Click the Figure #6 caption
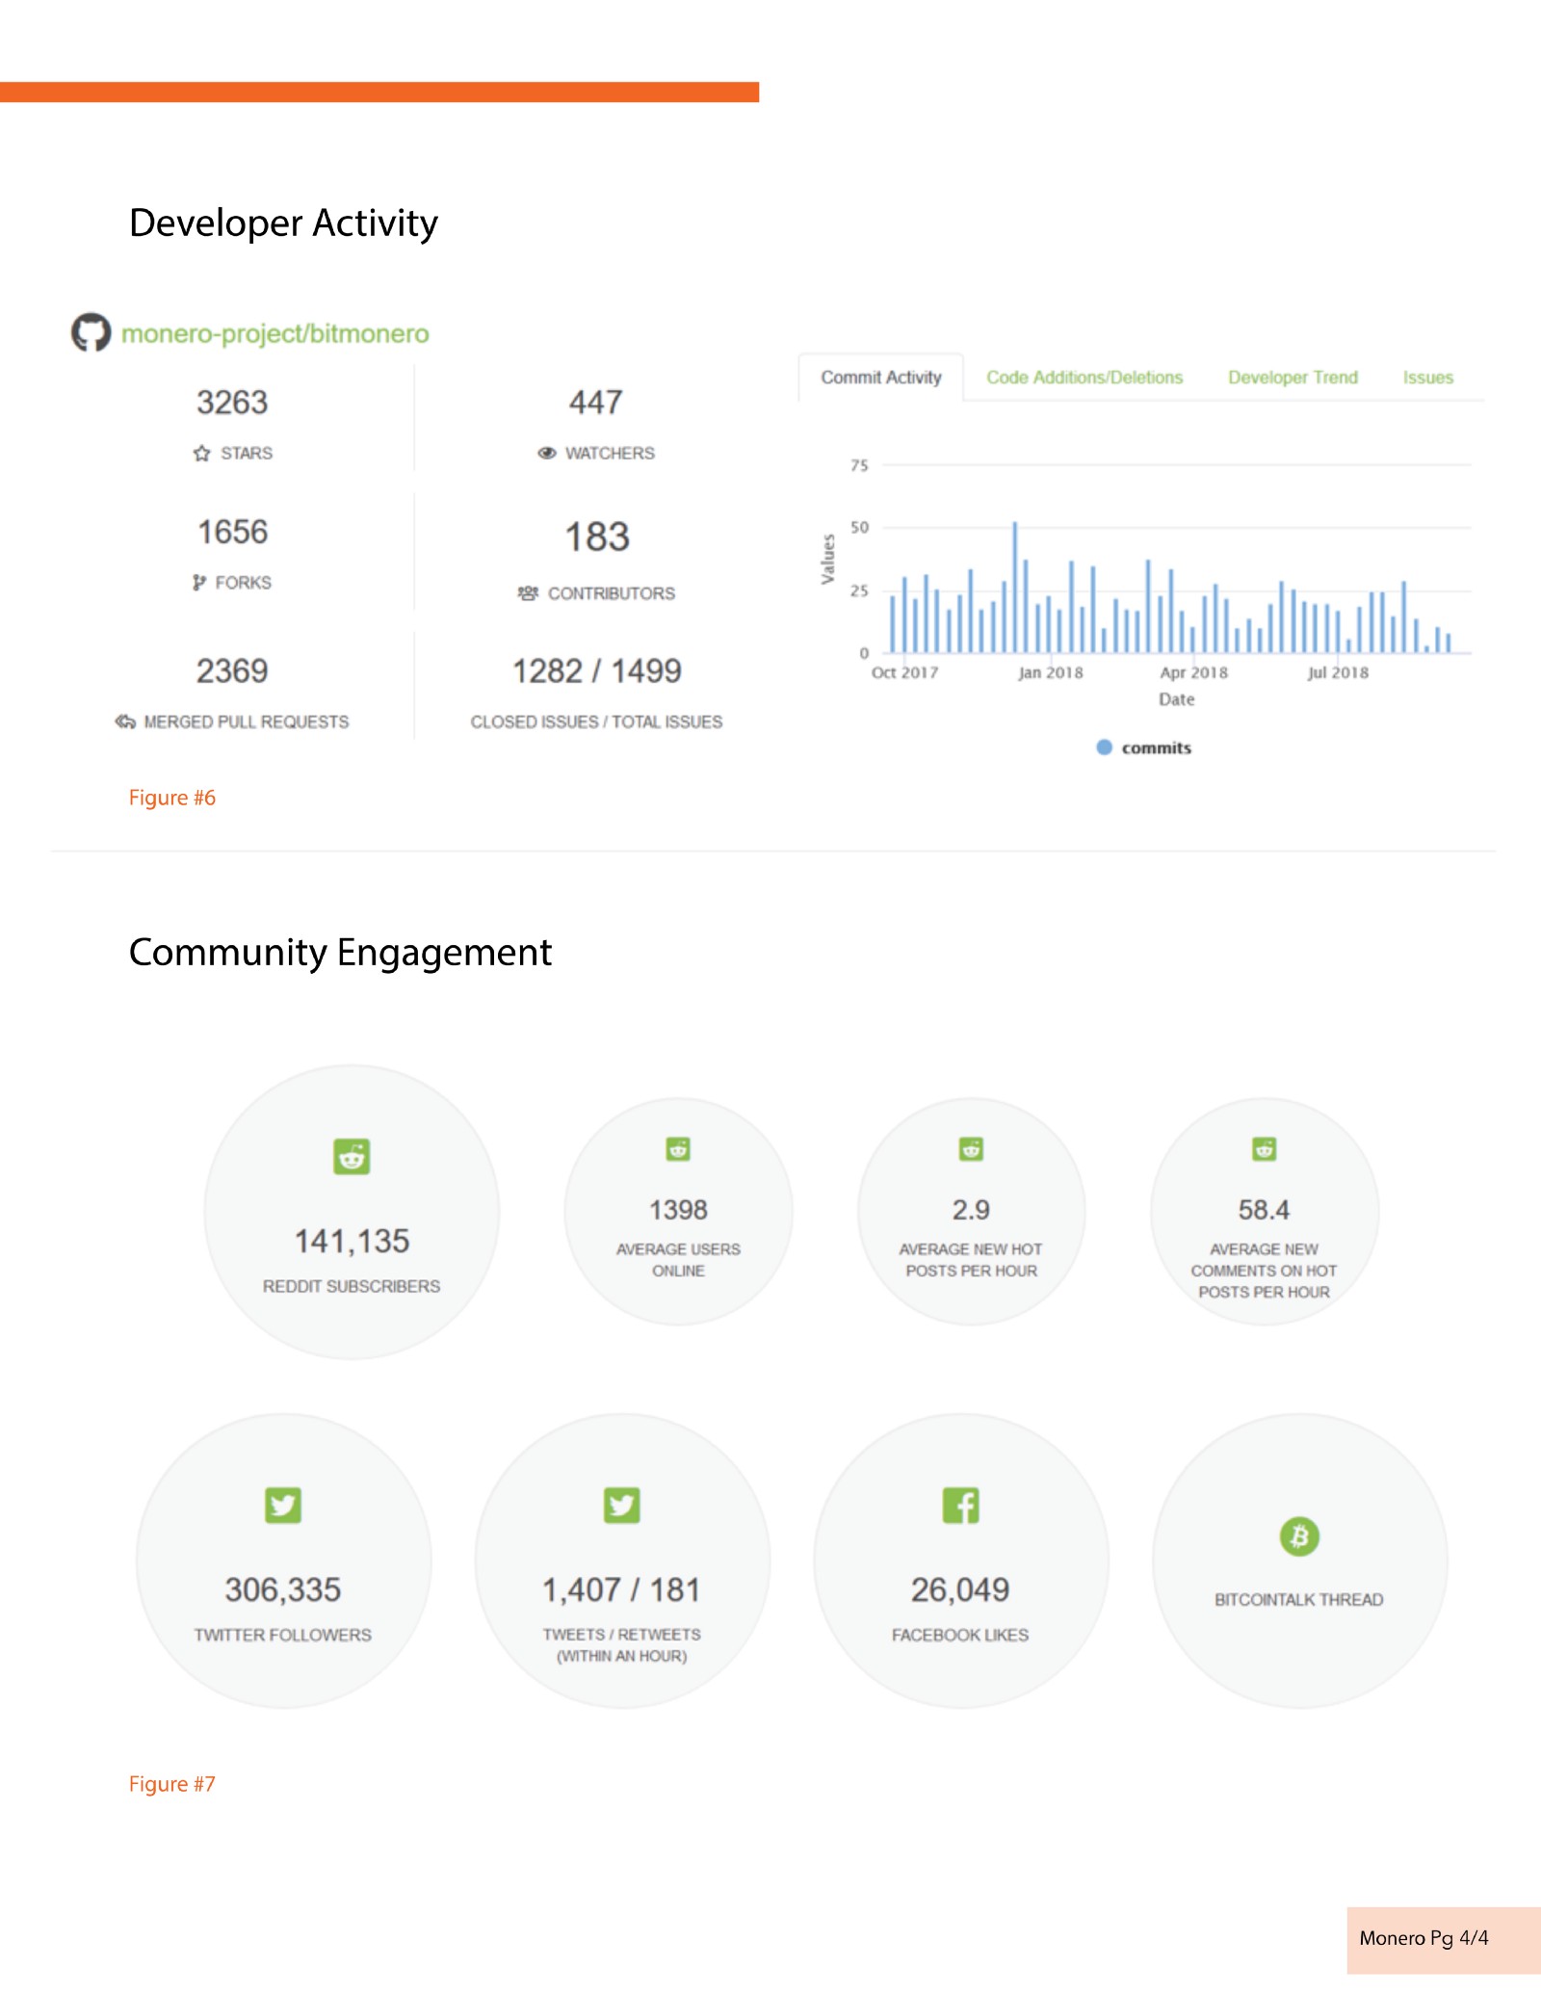Image resolution: width=1541 pixels, height=1994 pixels. click(x=172, y=798)
